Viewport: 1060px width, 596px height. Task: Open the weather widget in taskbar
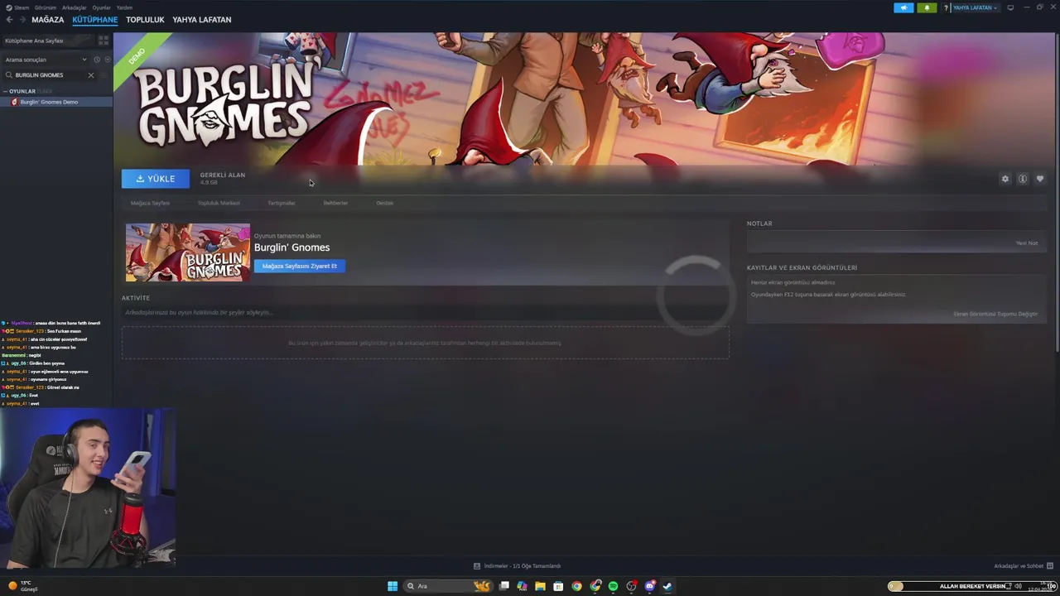tap(23, 586)
